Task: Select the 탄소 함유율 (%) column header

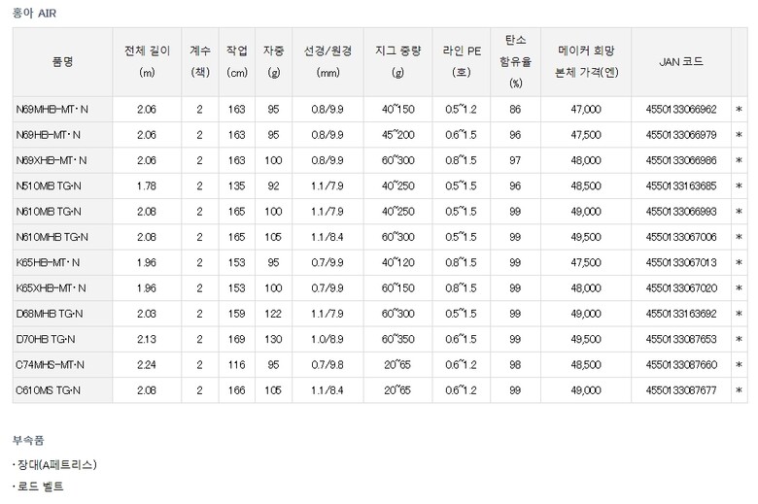Action: point(515,61)
